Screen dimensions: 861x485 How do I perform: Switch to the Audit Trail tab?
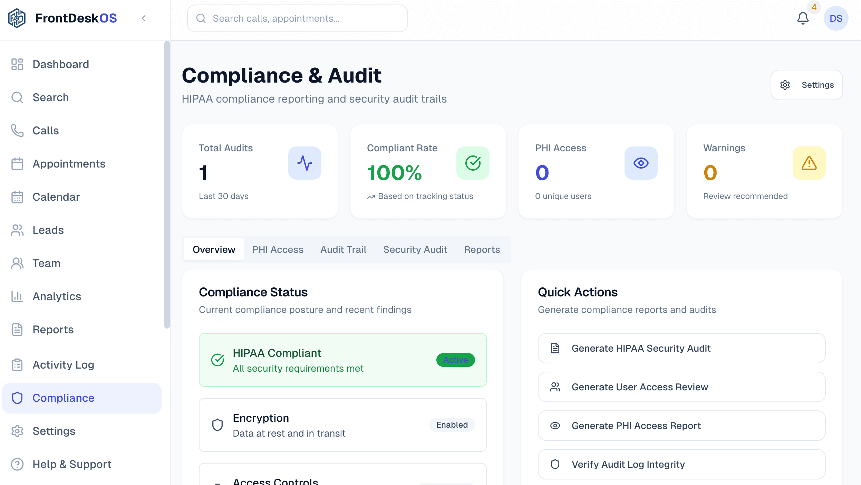coord(343,249)
